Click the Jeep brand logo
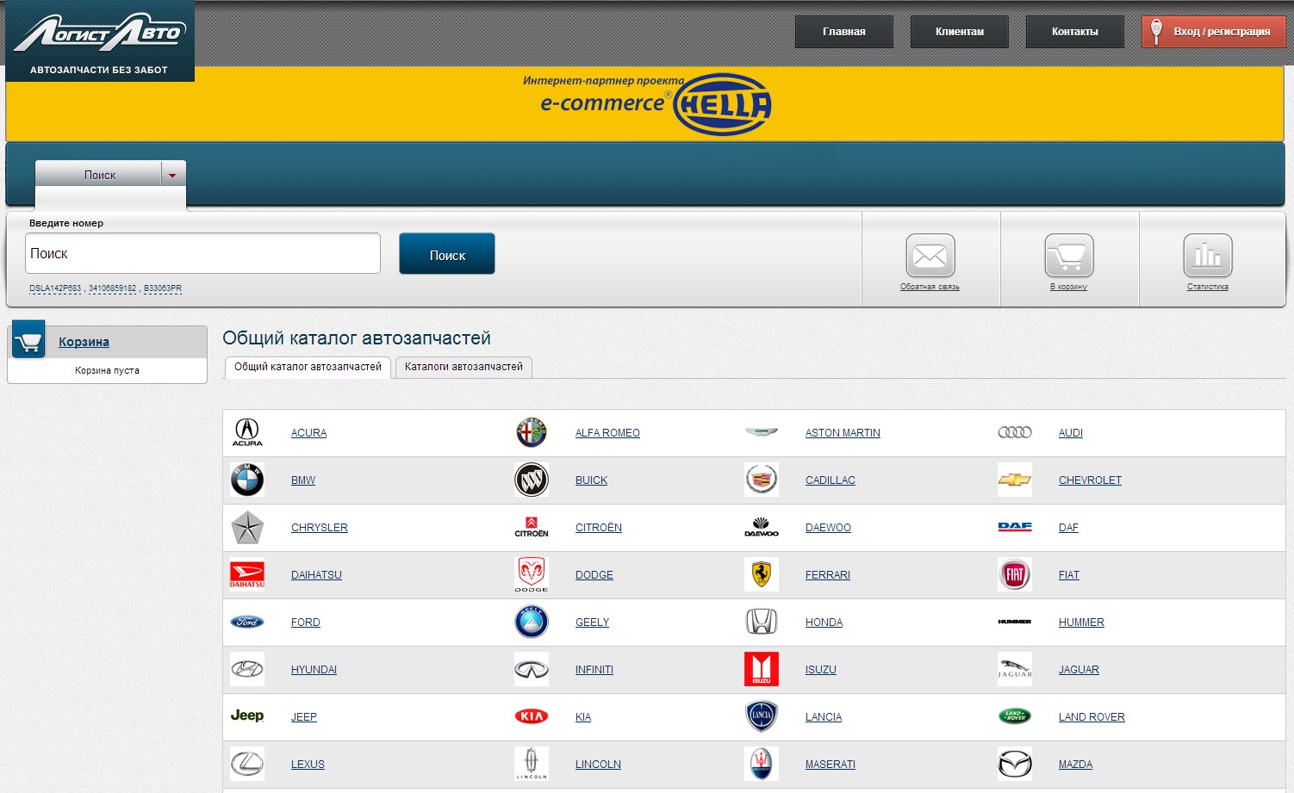This screenshot has width=1294, height=793. point(247,716)
